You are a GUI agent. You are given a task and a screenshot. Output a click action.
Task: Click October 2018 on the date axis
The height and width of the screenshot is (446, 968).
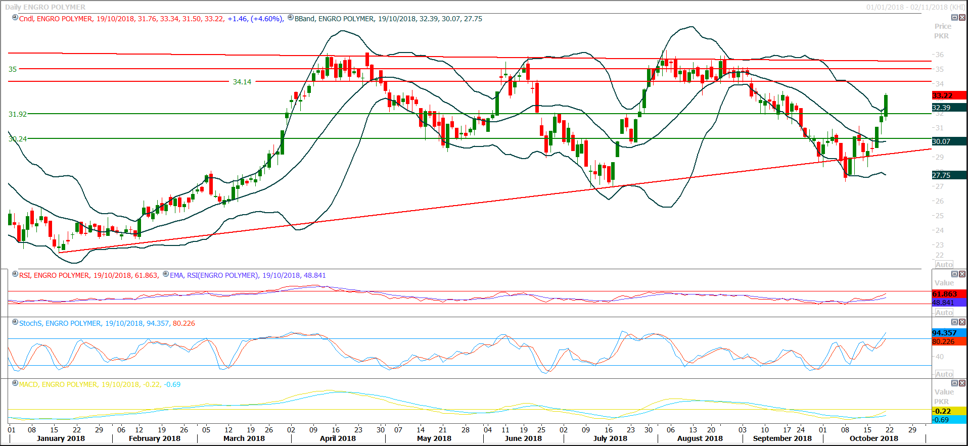874,438
